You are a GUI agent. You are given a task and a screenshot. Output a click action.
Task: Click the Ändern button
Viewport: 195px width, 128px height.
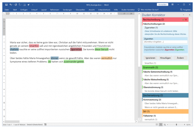point(180,58)
